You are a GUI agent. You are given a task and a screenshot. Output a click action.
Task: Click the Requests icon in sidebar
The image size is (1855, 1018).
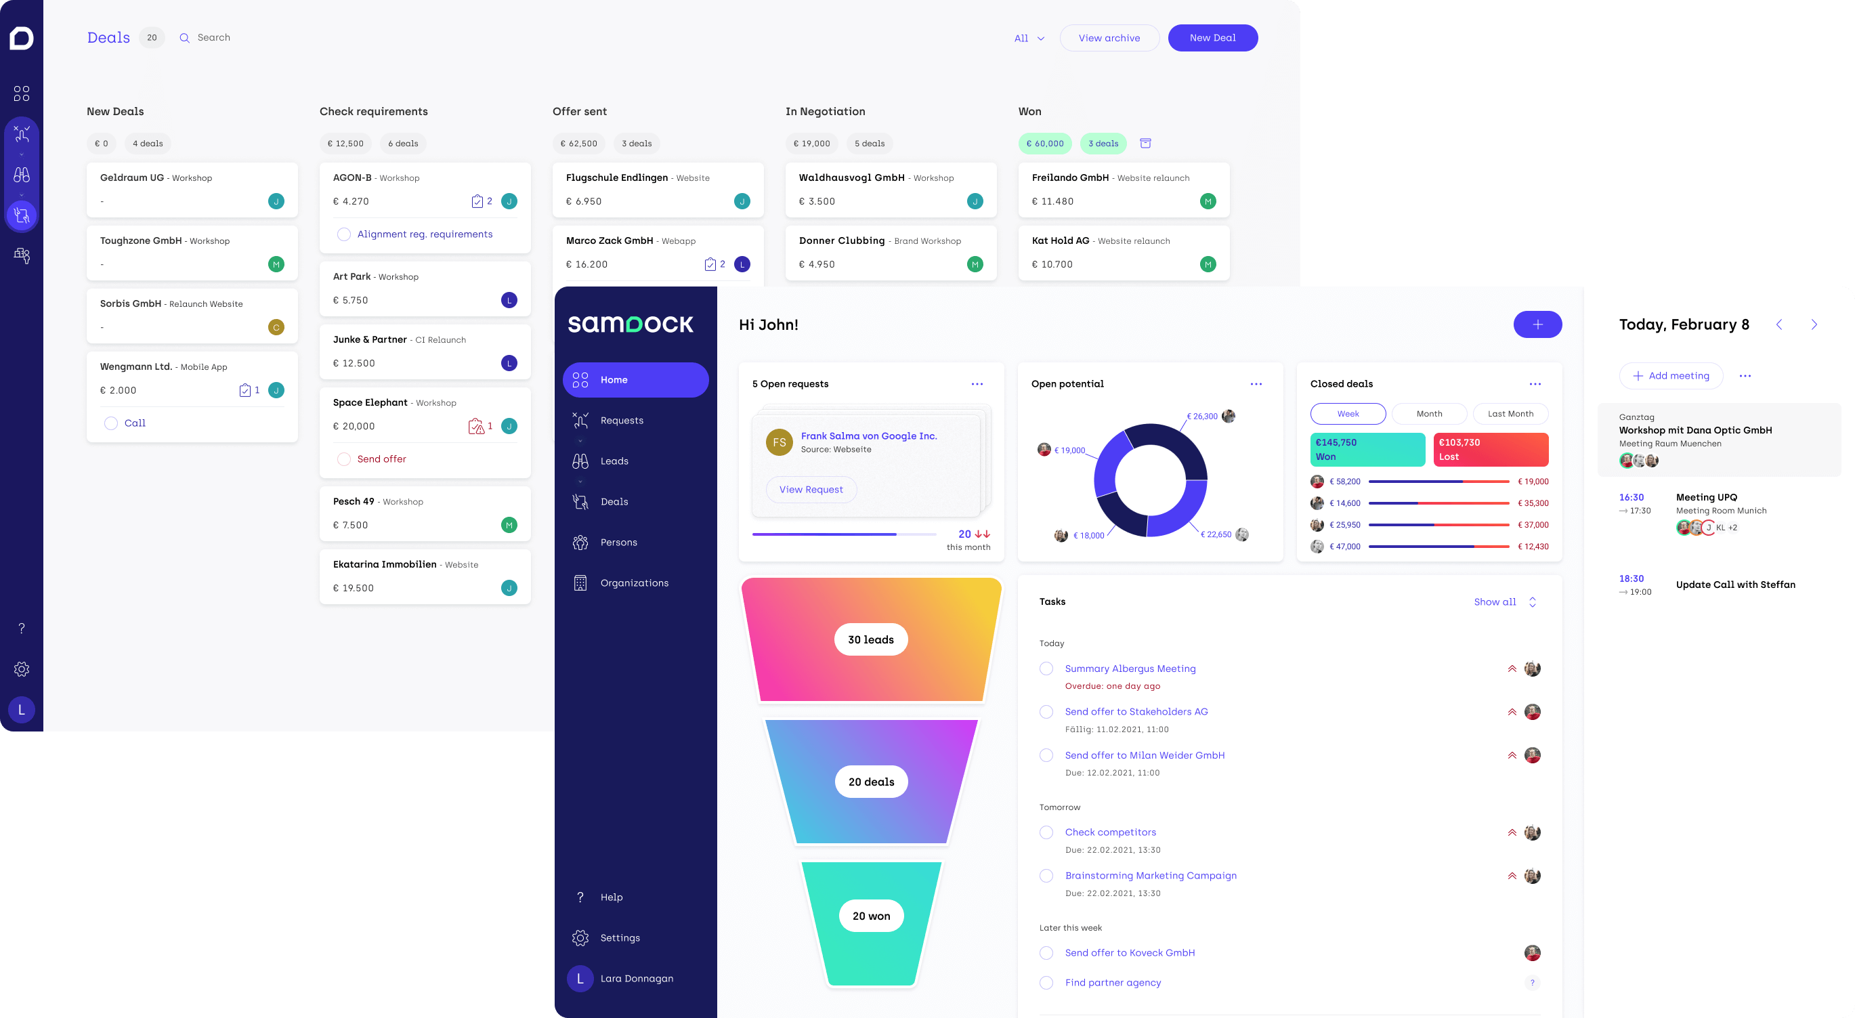coord(580,419)
